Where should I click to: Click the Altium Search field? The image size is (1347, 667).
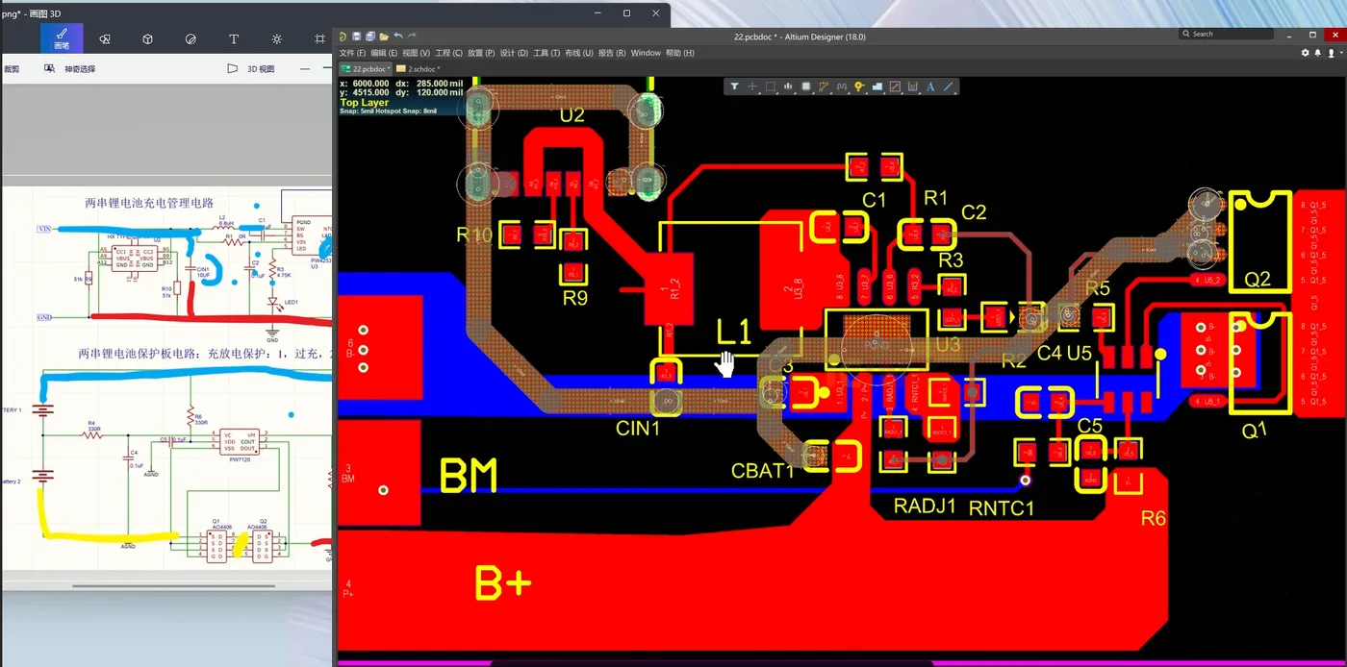point(1227,34)
